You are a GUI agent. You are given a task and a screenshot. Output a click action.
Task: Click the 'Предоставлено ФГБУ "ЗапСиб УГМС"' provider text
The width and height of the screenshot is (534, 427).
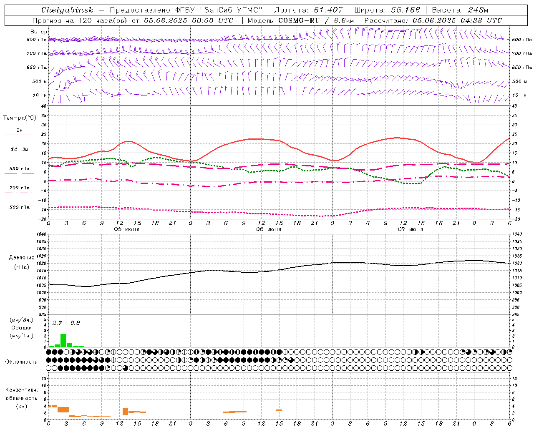tap(186, 10)
